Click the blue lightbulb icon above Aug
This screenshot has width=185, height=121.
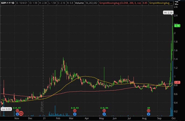148,114
